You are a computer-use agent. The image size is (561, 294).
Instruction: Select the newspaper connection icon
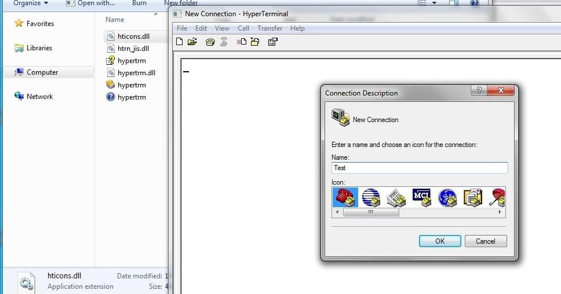pyautogui.click(x=396, y=197)
